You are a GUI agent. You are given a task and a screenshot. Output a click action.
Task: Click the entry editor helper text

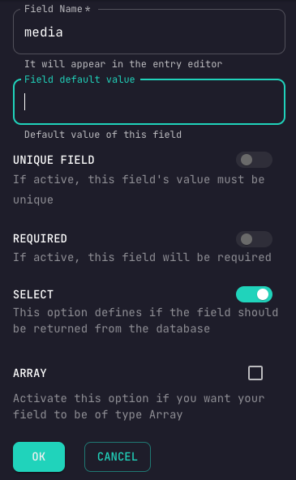pyautogui.click(x=123, y=64)
